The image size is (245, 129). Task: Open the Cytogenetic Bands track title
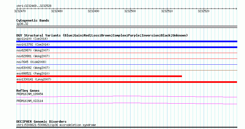tap(33, 20)
